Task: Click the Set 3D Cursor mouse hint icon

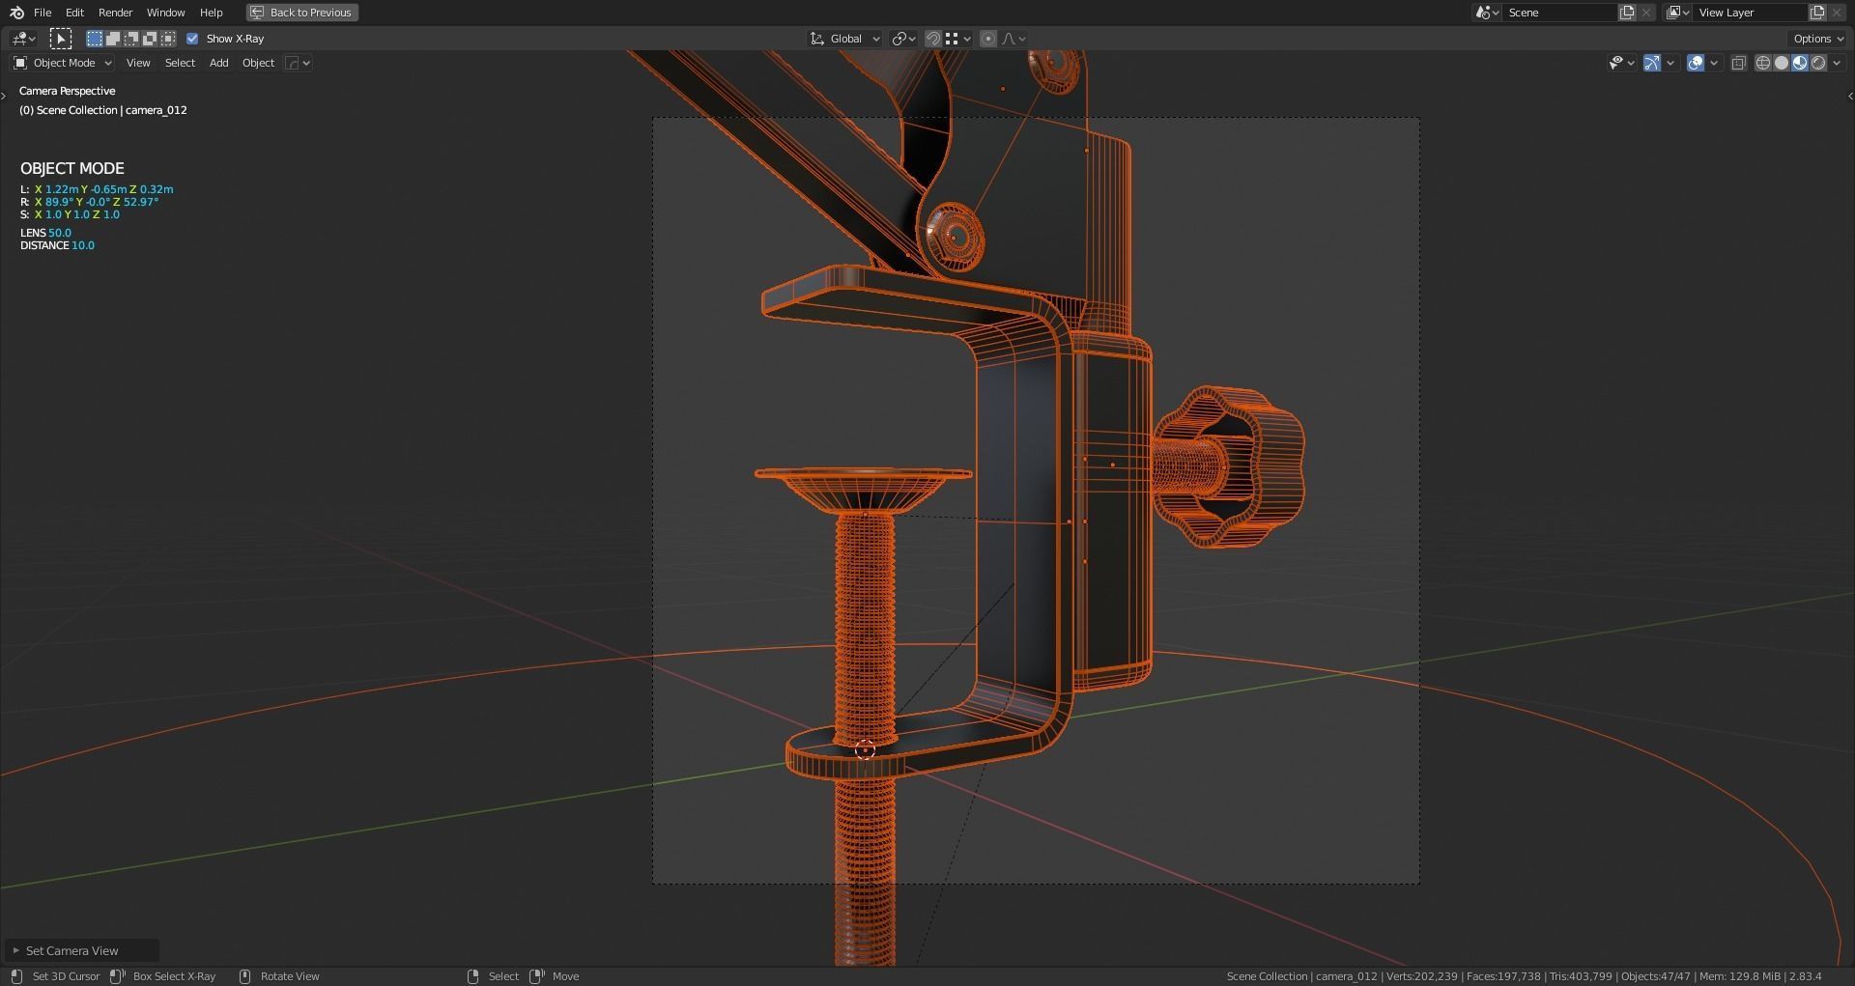Action: (x=16, y=976)
